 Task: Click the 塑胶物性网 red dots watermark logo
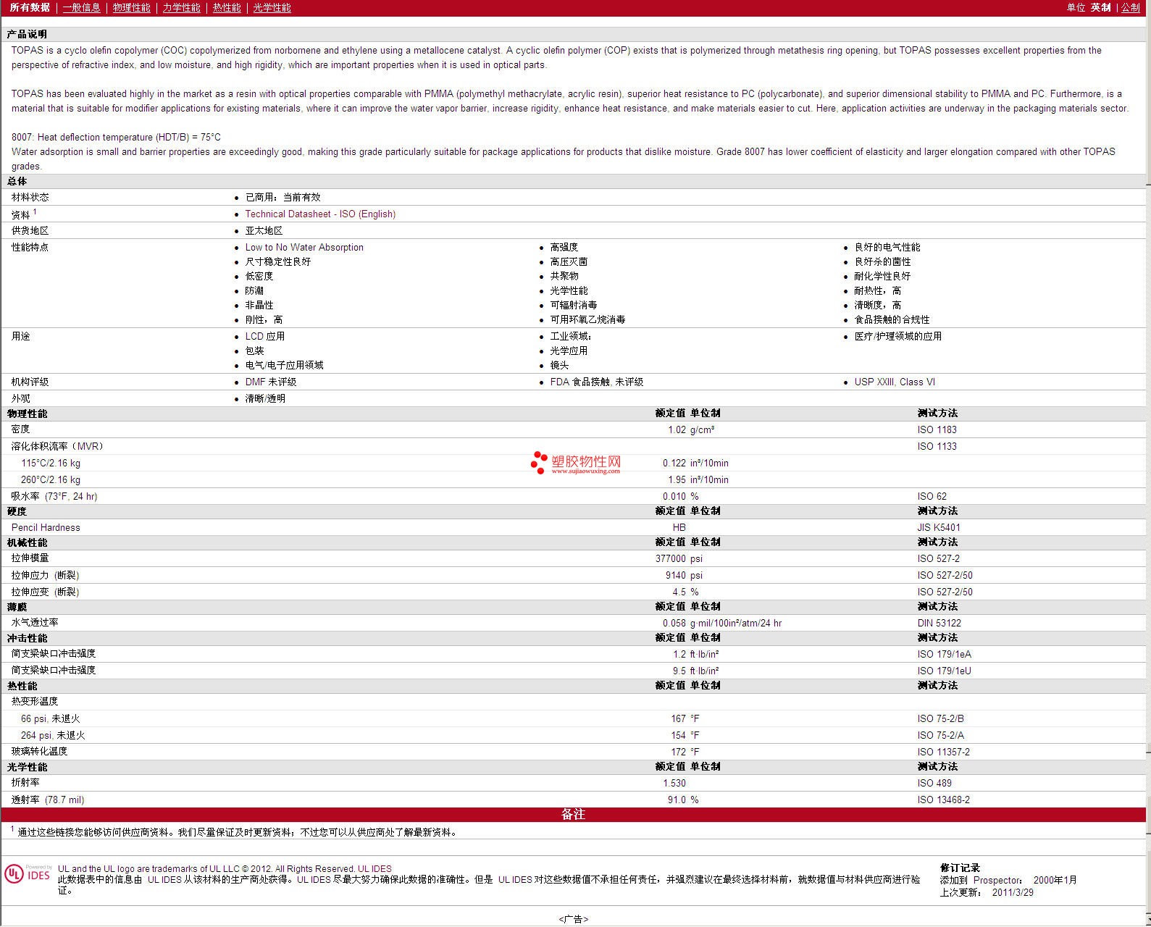(540, 462)
